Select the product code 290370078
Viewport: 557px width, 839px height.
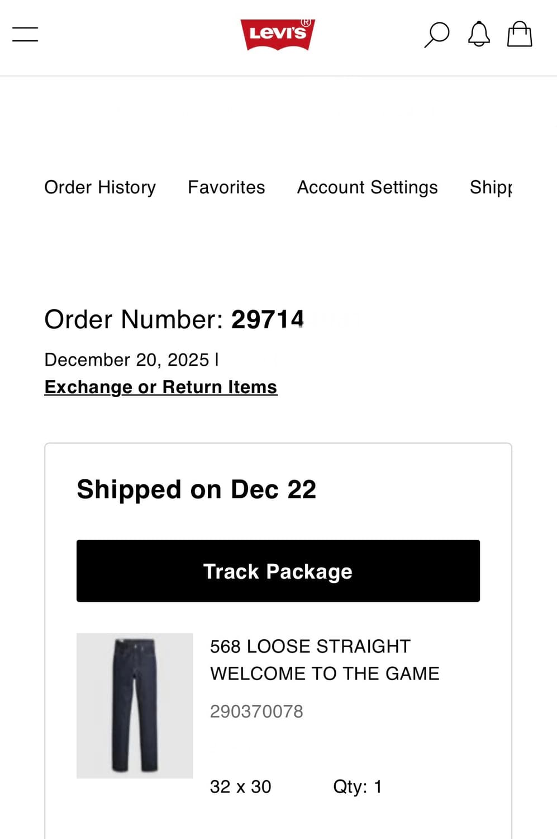coord(256,711)
